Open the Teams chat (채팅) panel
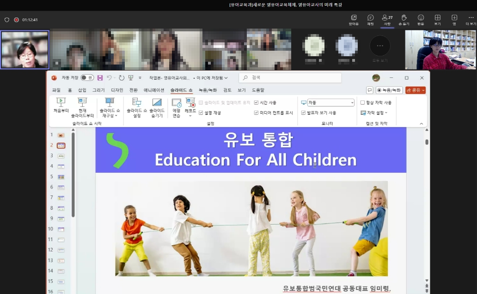 point(370,20)
